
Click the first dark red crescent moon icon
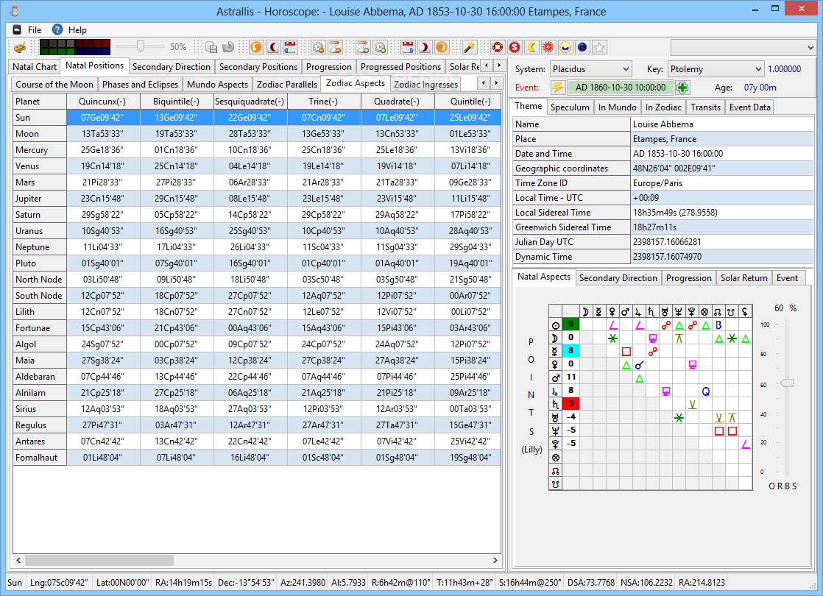coord(273,48)
